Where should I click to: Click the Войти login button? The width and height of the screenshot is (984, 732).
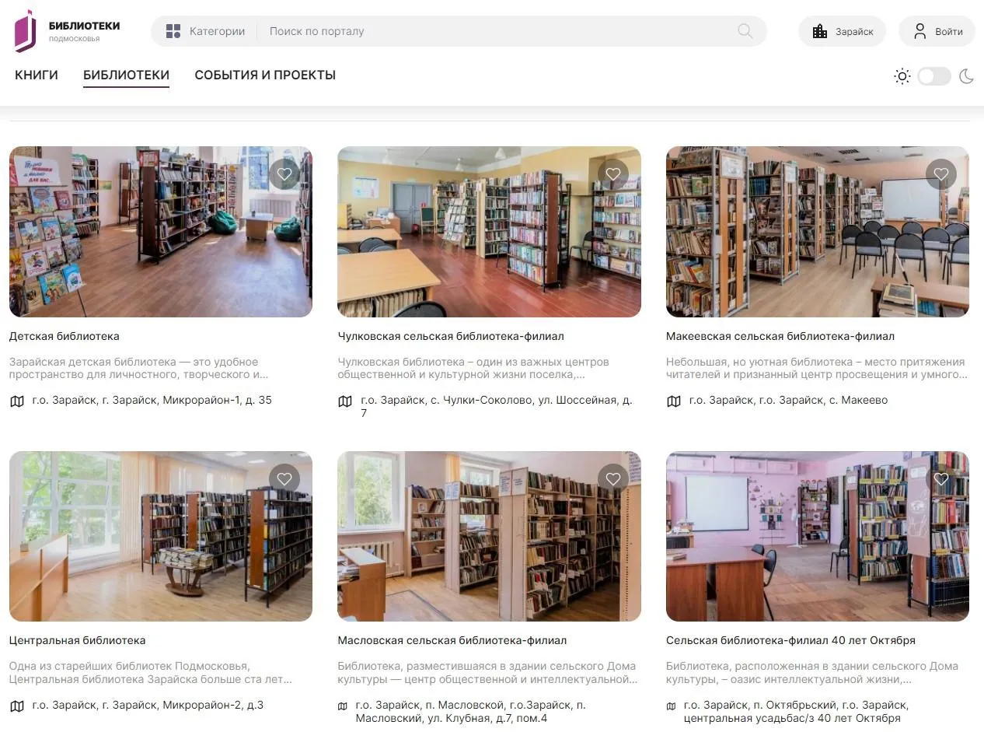tap(937, 31)
